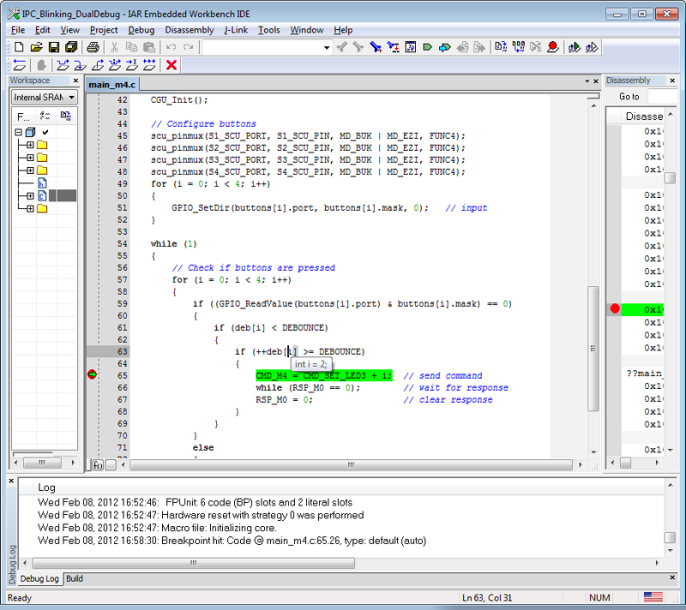
Task: Expand the third folder in workspace tree
Action: pyautogui.click(x=30, y=170)
